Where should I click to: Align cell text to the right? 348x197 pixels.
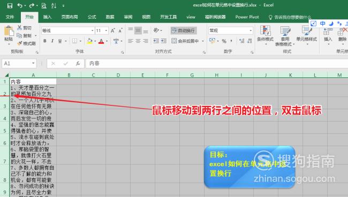(146, 41)
